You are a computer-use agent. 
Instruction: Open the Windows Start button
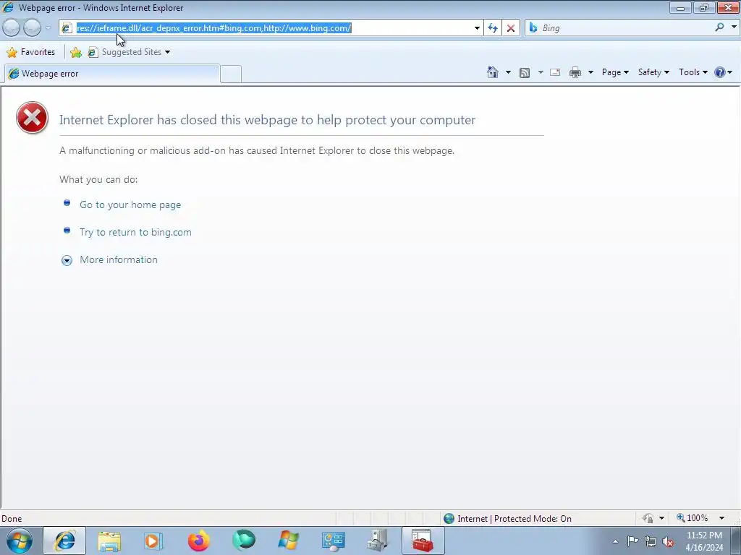pos(19,541)
